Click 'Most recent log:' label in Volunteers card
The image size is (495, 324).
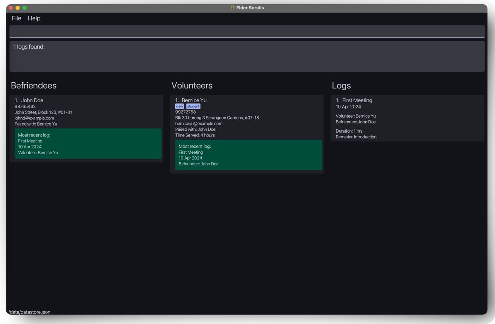195,146
